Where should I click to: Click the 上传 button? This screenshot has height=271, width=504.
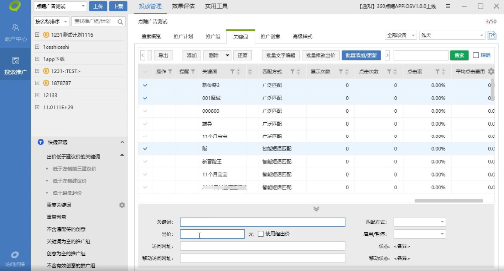click(98, 6)
